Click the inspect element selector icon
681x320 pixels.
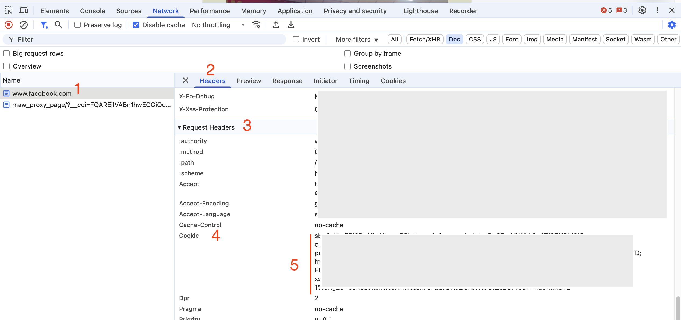click(x=9, y=11)
